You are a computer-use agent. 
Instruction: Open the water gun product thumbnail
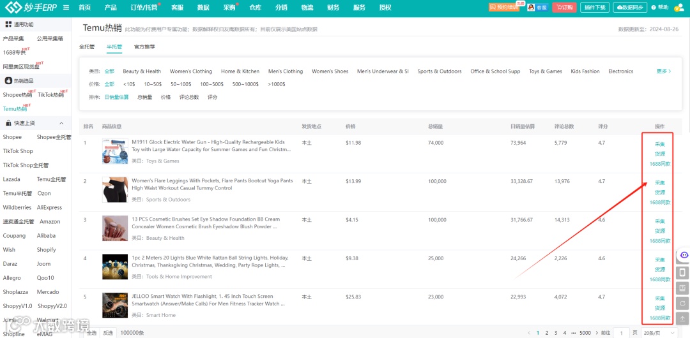pyautogui.click(x=115, y=152)
